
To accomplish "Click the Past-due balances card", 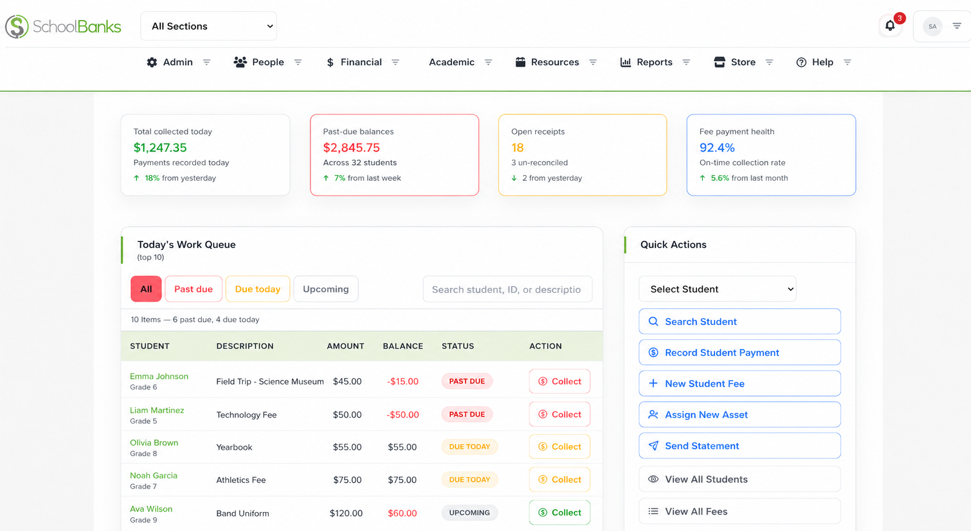I will coord(394,155).
